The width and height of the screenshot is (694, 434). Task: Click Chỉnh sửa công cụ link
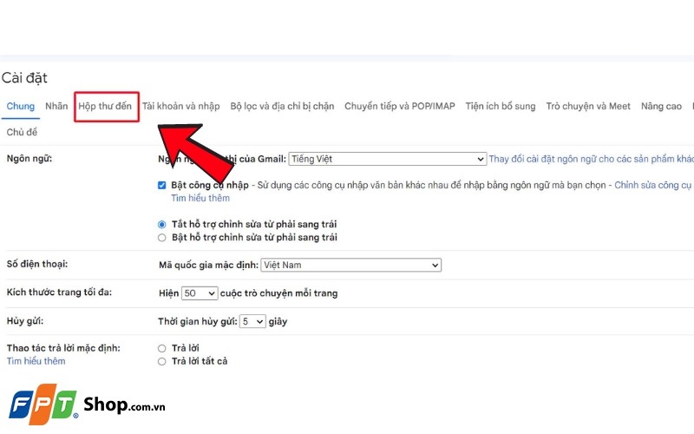click(653, 185)
